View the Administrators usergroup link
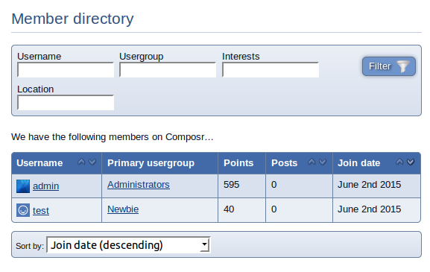This screenshot has width=430, height=272. point(139,185)
